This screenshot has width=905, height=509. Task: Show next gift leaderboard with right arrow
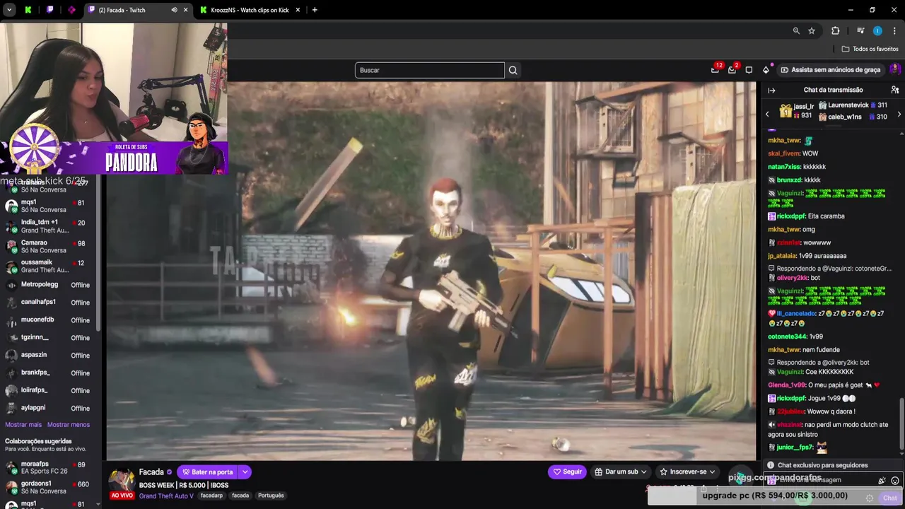(899, 114)
